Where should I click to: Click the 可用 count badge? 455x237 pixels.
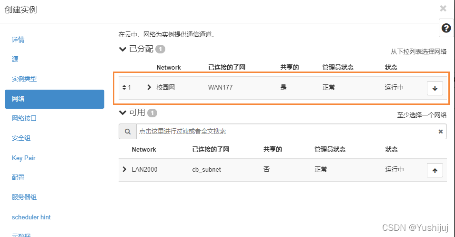pos(152,113)
